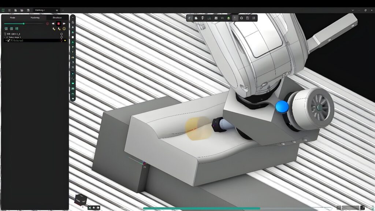Add a new document tab with plus
This screenshot has height=211, width=375.
coord(63,10)
